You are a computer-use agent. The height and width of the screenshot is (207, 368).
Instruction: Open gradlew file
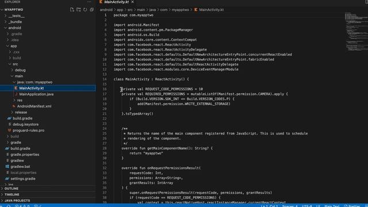click(x=17, y=160)
